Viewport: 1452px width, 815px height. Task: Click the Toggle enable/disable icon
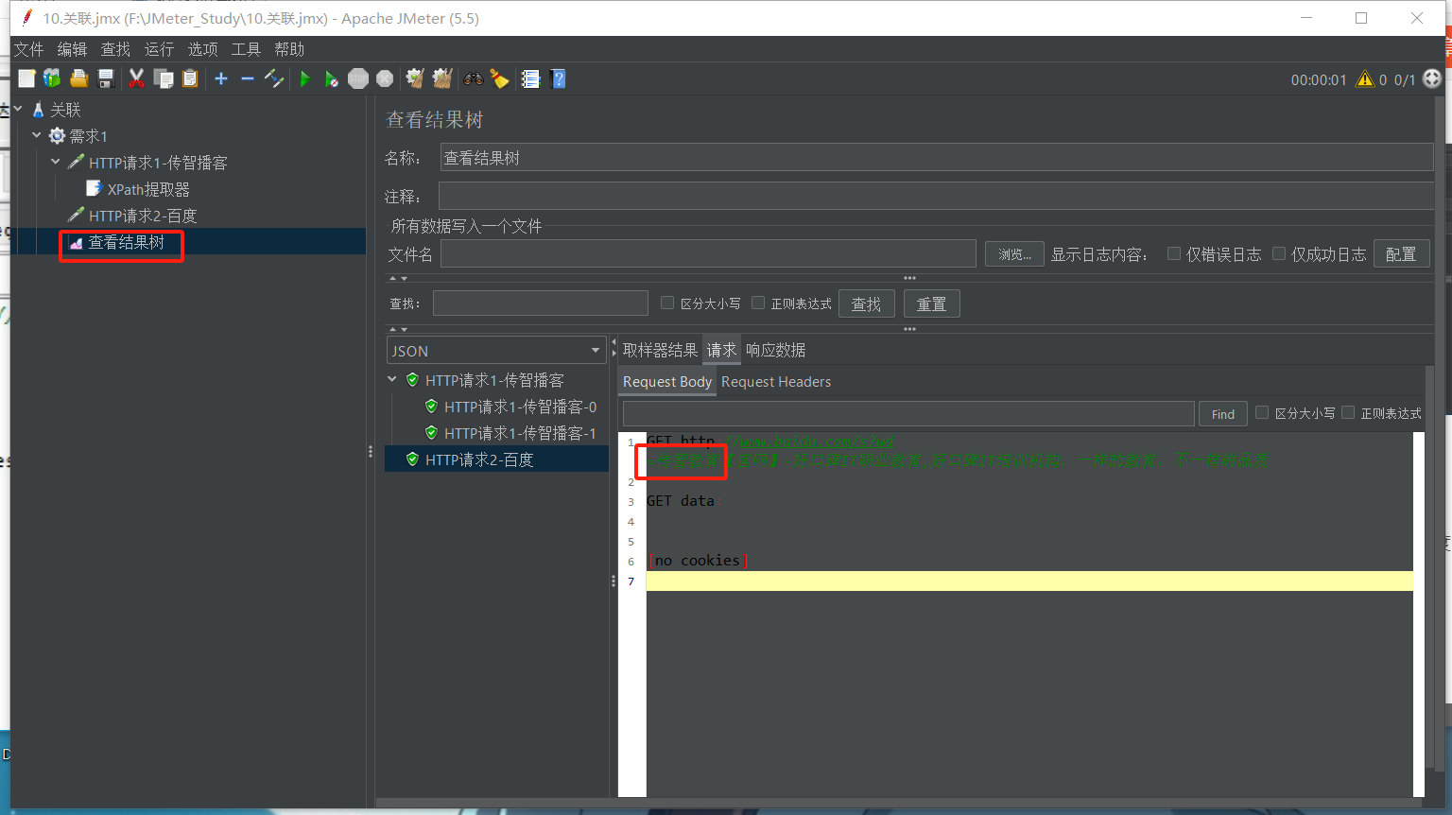click(274, 78)
